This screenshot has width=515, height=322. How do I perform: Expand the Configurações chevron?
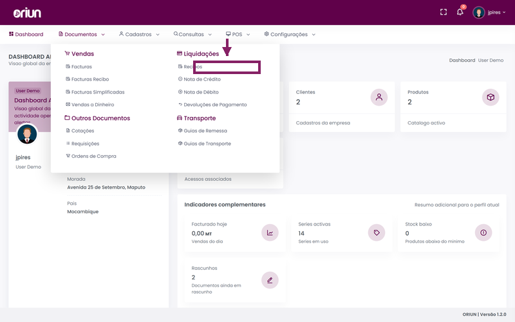[x=314, y=35]
